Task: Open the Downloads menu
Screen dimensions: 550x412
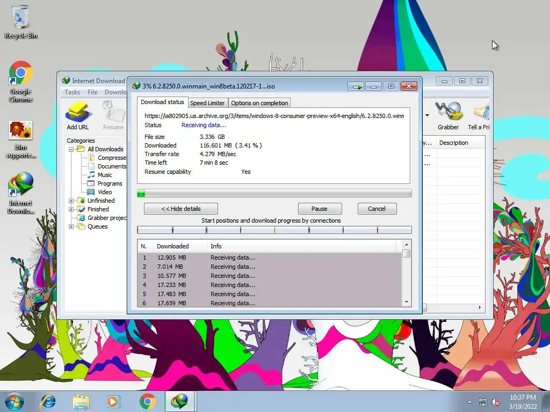Action: pyautogui.click(x=115, y=92)
